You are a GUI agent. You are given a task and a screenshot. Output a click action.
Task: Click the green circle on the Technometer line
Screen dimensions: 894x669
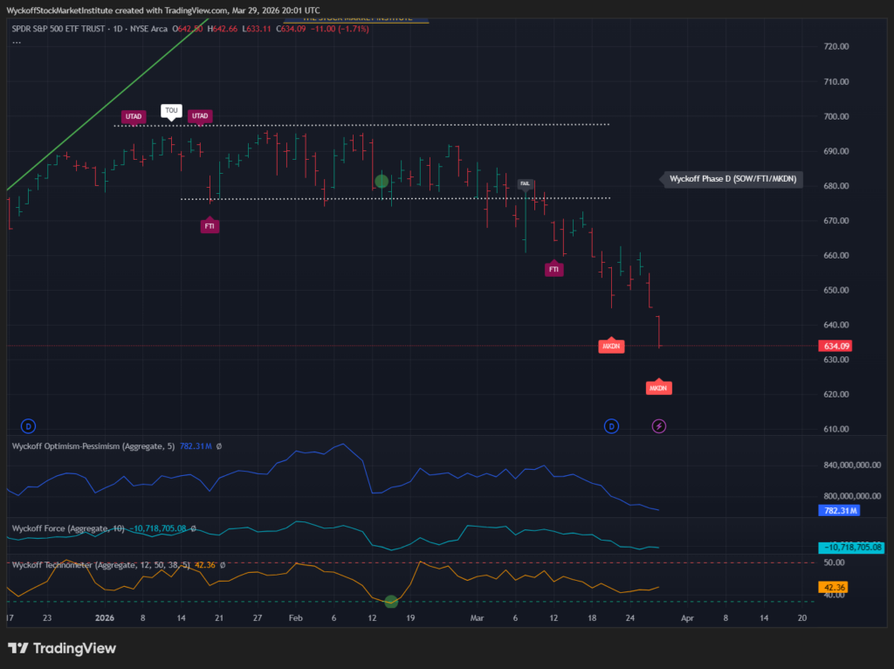pos(391,601)
